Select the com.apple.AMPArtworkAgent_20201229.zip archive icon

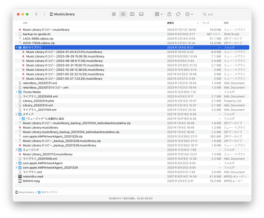point(20,136)
